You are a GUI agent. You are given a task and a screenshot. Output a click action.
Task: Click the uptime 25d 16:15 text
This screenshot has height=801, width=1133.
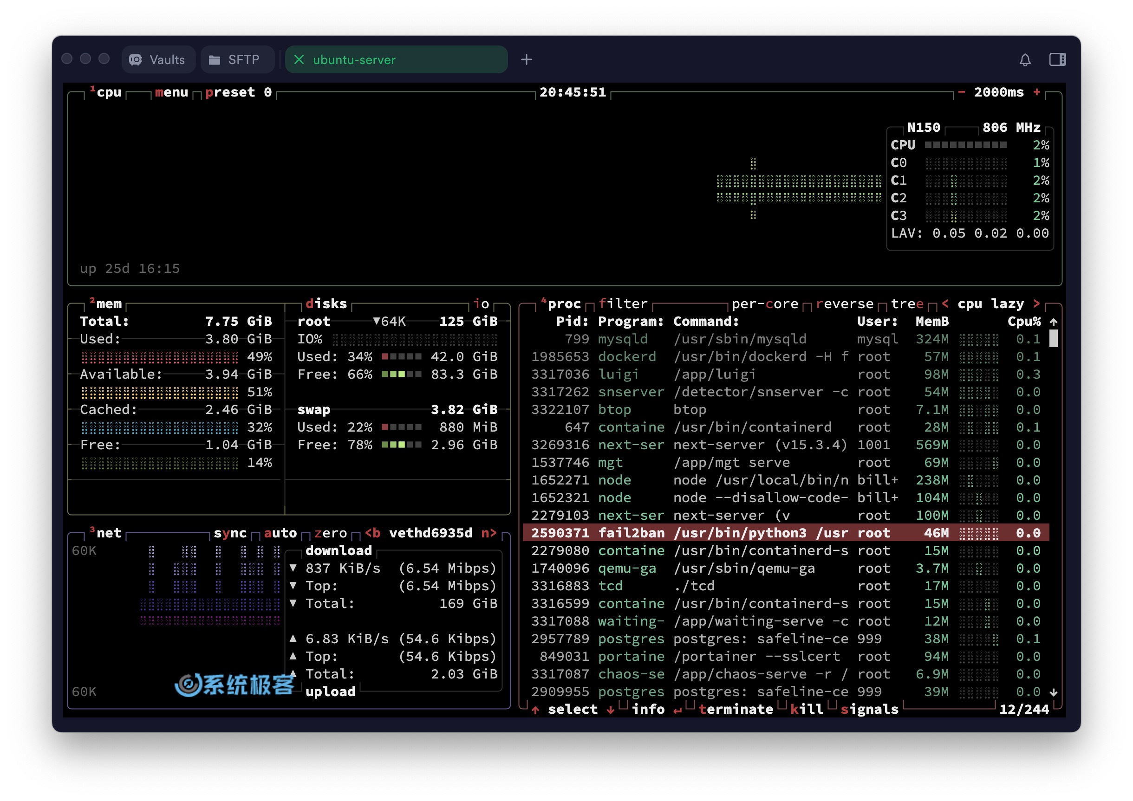click(x=130, y=268)
